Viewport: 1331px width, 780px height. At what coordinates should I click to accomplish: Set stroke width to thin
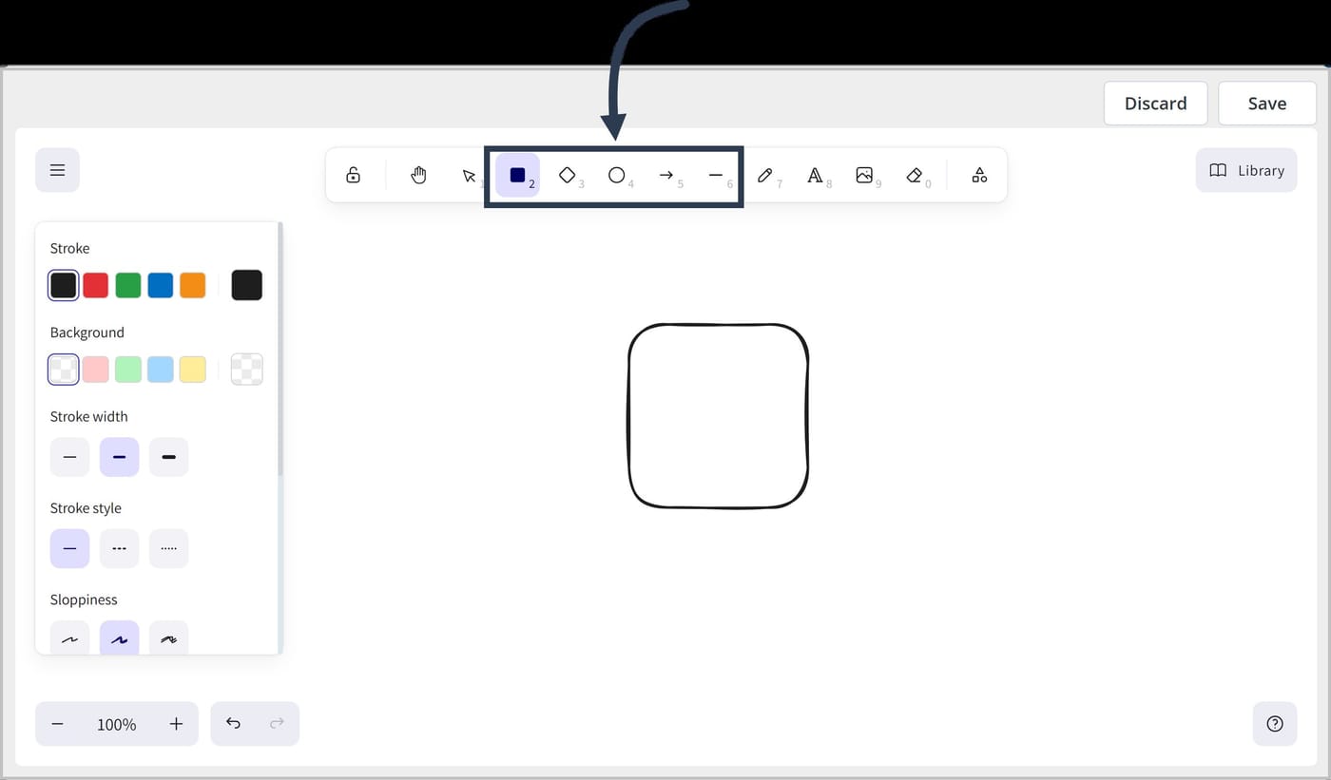[x=69, y=457]
